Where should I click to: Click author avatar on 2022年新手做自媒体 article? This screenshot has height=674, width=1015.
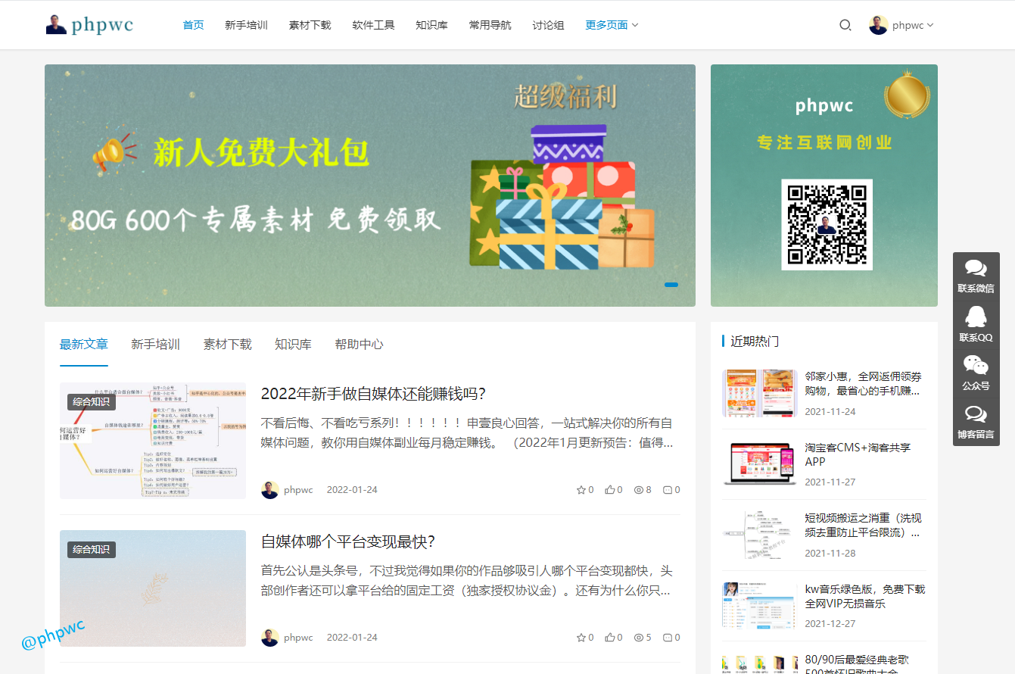click(x=270, y=490)
